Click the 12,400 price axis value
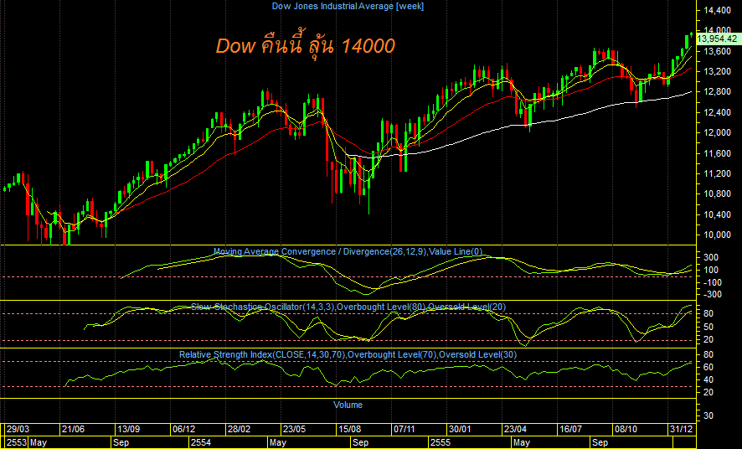This screenshot has width=742, height=449. click(x=717, y=112)
